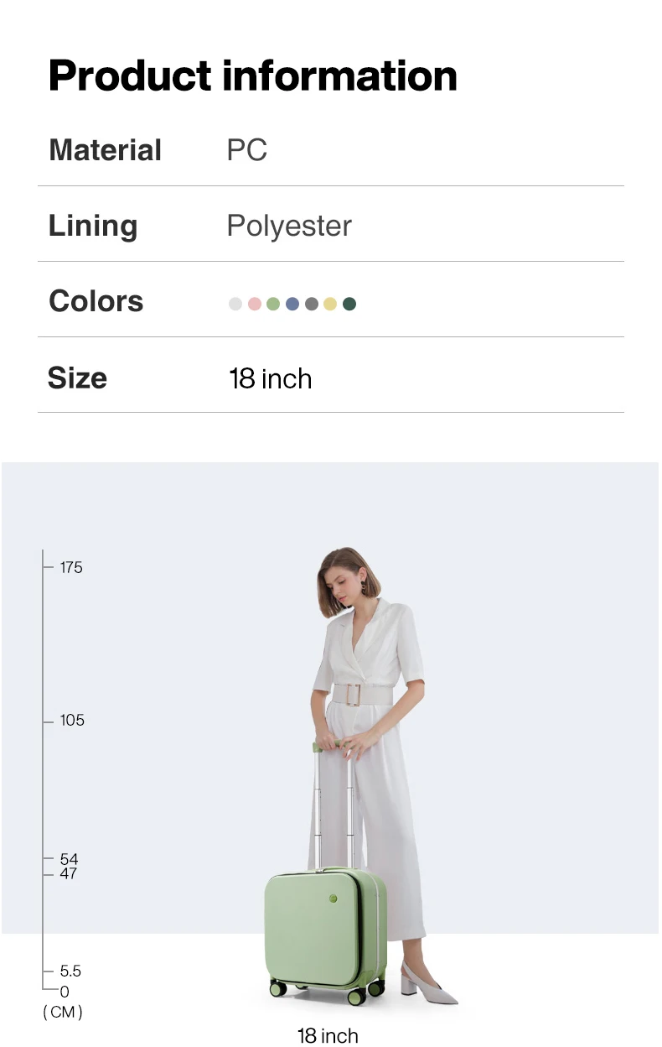Pick the blue color swatch
Image resolution: width=662 pixels, height=1047 pixels.
coord(292,304)
